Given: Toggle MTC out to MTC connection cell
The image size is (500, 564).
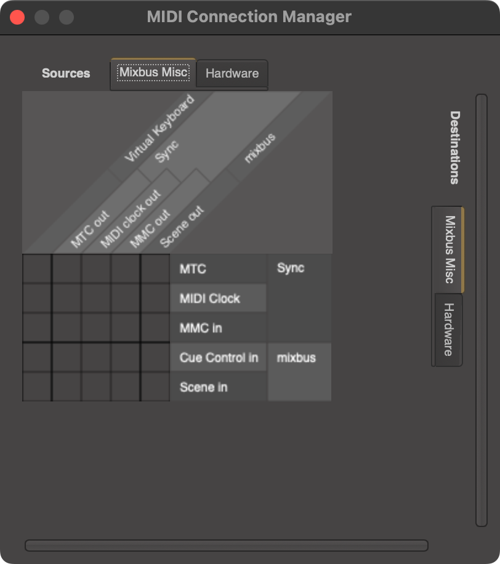Looking at the screenshot, I should coord(67,269).
